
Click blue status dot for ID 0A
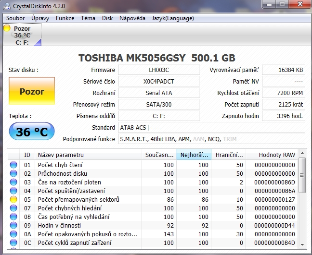[13, 234]
